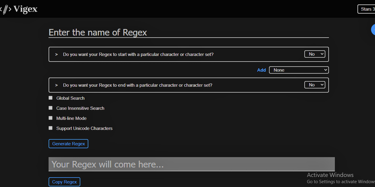
Task: Toggle the Multi-line Mode checkbox
Action: point(51,118)
